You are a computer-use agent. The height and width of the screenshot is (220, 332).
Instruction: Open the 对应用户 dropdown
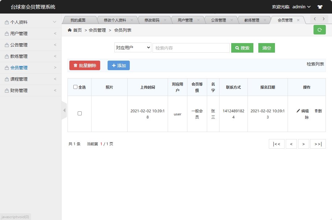click(x=133, y=48)
